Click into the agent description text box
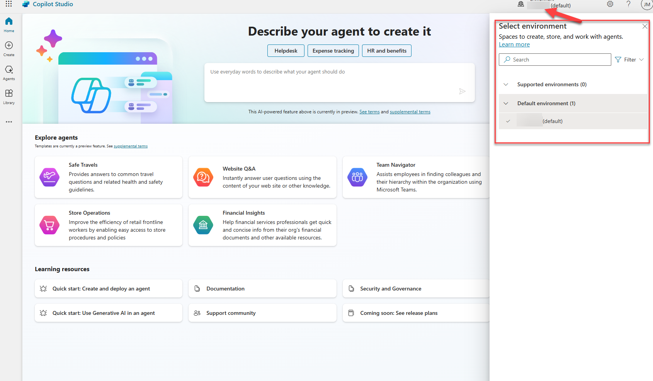This screenshot has width=653, height=381. coord(339,83)
